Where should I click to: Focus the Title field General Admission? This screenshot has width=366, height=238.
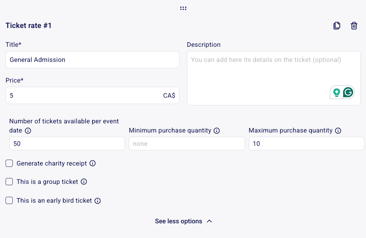[93, 60]
